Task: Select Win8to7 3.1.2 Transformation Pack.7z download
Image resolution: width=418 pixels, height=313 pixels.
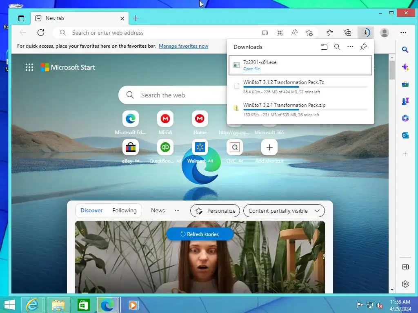Action: click(x=300, y=87)
